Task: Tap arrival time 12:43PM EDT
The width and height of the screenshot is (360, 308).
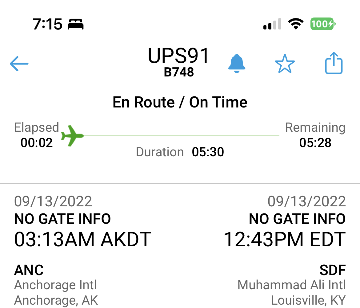Action: [x=284, y=240]
